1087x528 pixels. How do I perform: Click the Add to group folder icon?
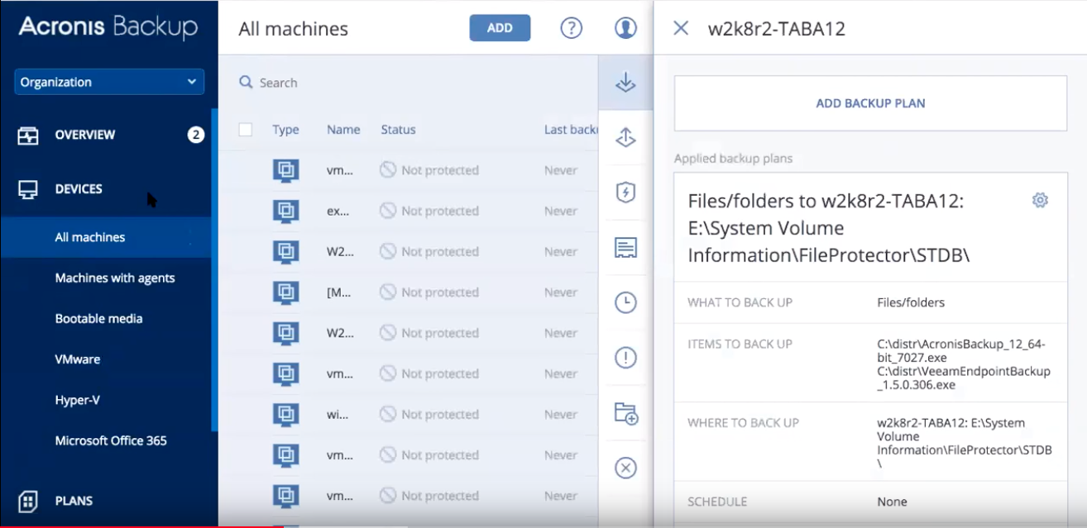625,413
